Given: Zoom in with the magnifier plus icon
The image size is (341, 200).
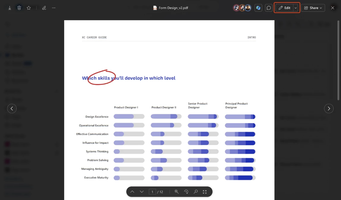Looking at the screenshot, I should [x=177, y=192].
